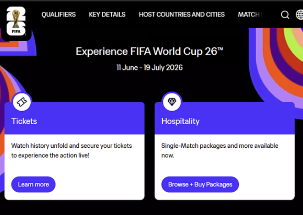This screenshot has width=303, height=215.
Task: Open the Key Details menu
Action: (x=107, y=15)
